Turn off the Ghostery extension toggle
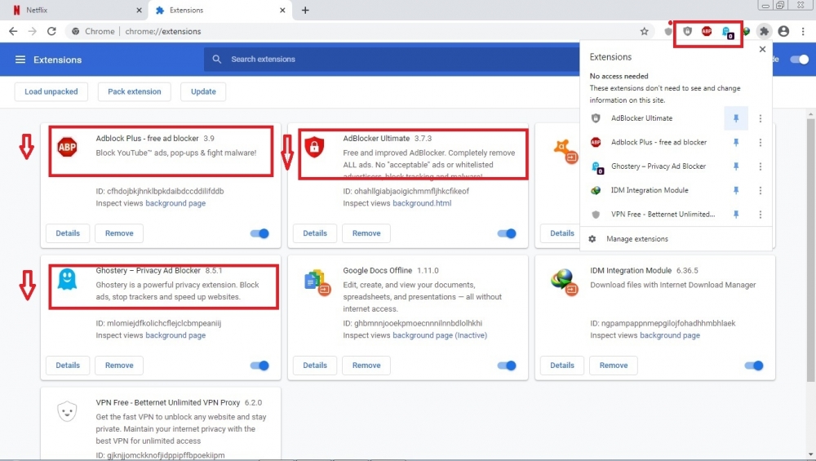The image size is (816, 461). (x=259, y=366)
